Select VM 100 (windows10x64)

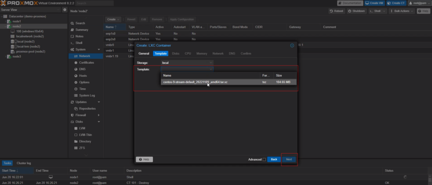30,31
